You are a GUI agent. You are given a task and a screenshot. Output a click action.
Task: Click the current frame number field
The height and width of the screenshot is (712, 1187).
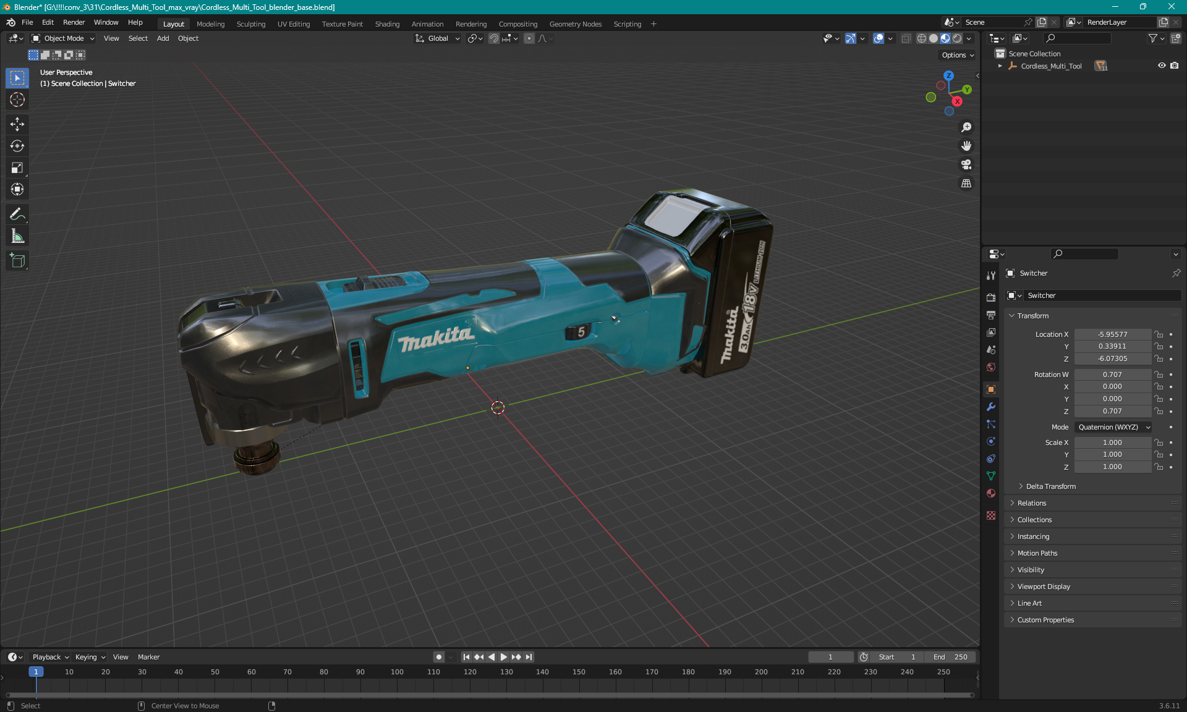click(831, 657)
